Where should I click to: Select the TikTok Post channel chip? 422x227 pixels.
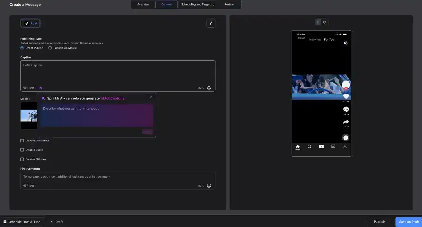coord(31,23)
